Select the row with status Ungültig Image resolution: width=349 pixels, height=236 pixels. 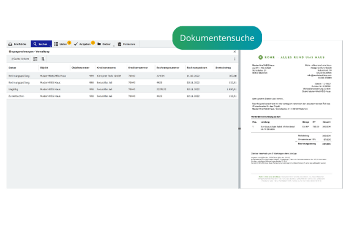click(122, 89)
